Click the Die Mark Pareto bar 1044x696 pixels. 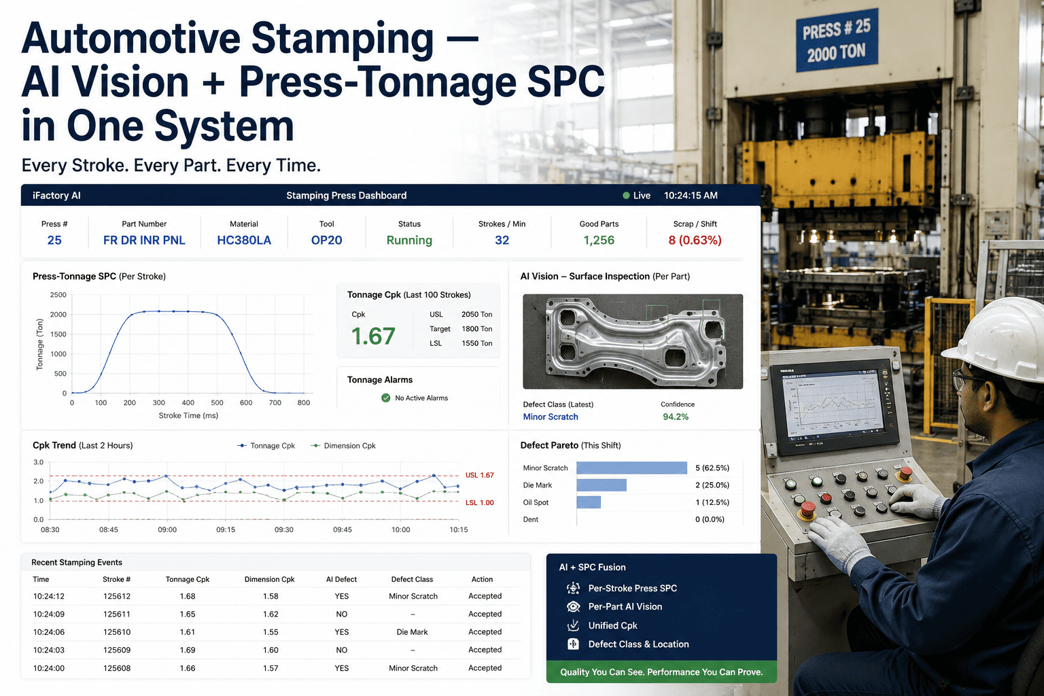click(602, 485)
